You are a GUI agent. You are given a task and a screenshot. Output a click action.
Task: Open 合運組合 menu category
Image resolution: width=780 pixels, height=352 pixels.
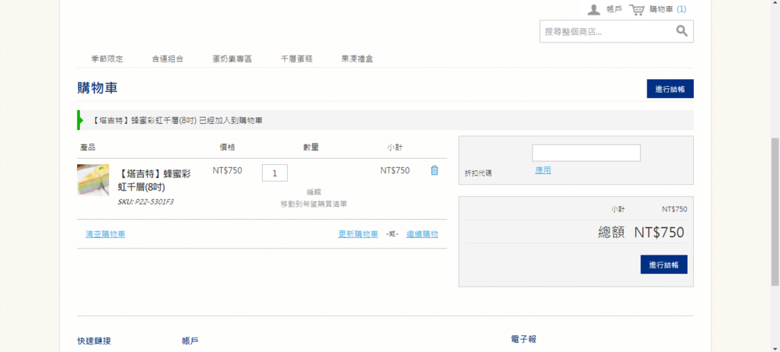coord(168,59)
